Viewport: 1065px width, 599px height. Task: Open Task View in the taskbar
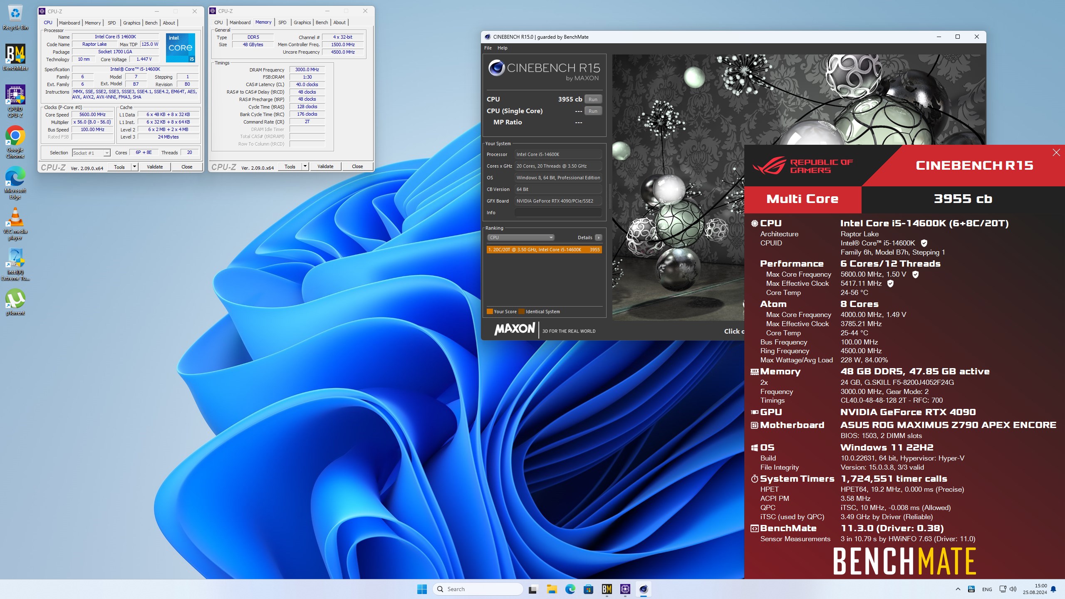[533, 589]
